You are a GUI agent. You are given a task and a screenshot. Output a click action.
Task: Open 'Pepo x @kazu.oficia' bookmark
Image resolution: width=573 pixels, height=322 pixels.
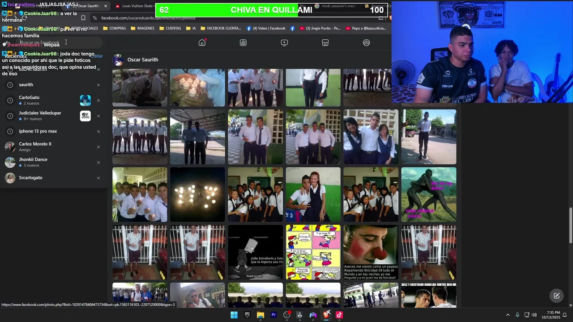click(366, 28)
